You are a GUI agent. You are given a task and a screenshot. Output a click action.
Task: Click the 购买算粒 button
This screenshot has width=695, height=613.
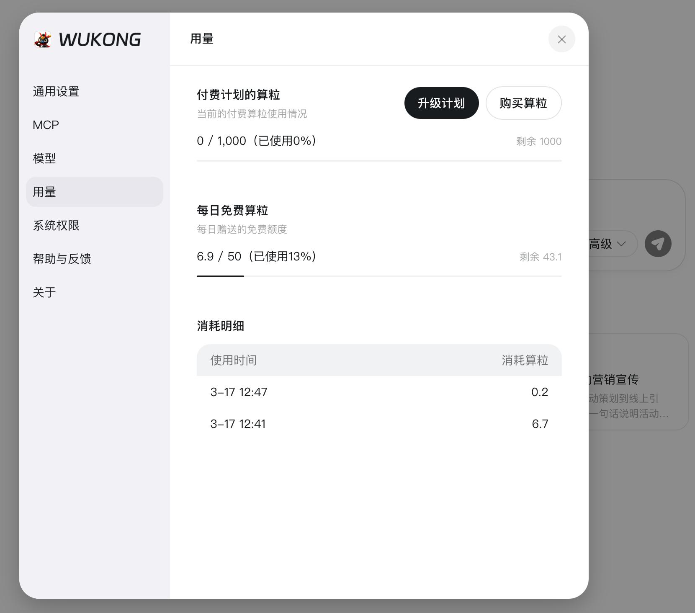pos(523,103)
